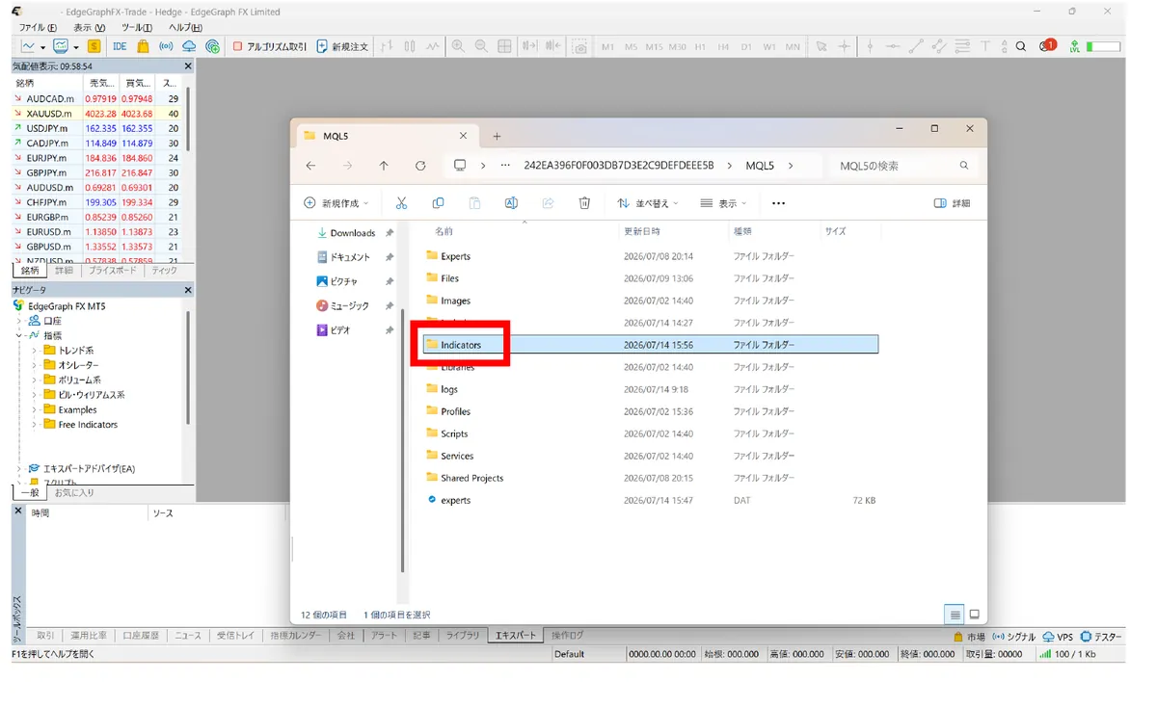Open signals icon in the top toolbar
Viewport: 1157px width, 708px height.
click(x=166, y=46)
